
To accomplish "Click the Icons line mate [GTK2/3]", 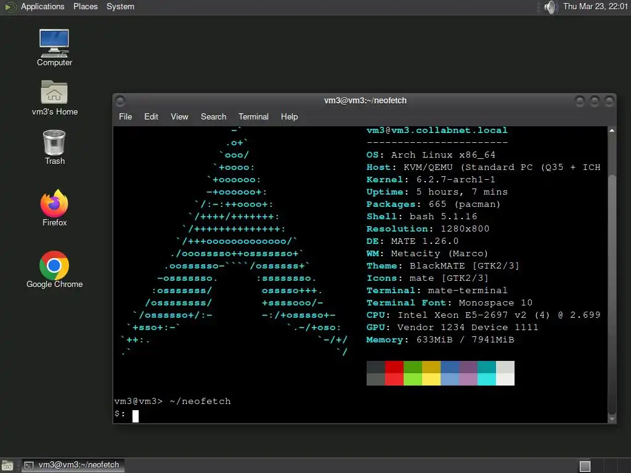I will click(428, 278).
